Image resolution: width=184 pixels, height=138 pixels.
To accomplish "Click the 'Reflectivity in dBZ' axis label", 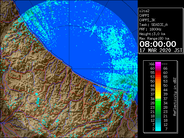I will [175, 97].
